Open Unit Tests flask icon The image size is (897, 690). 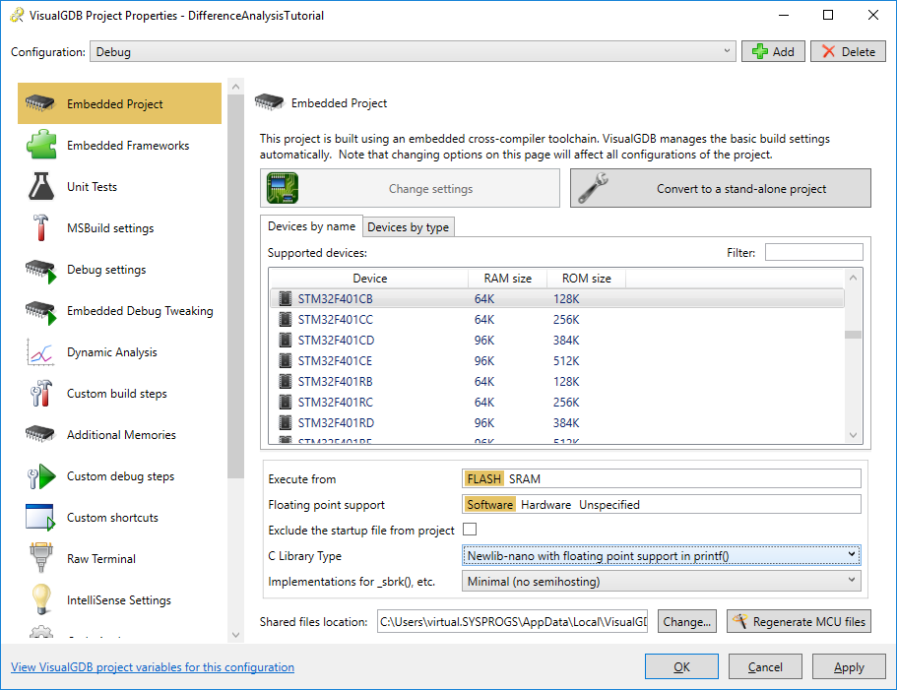41,186
